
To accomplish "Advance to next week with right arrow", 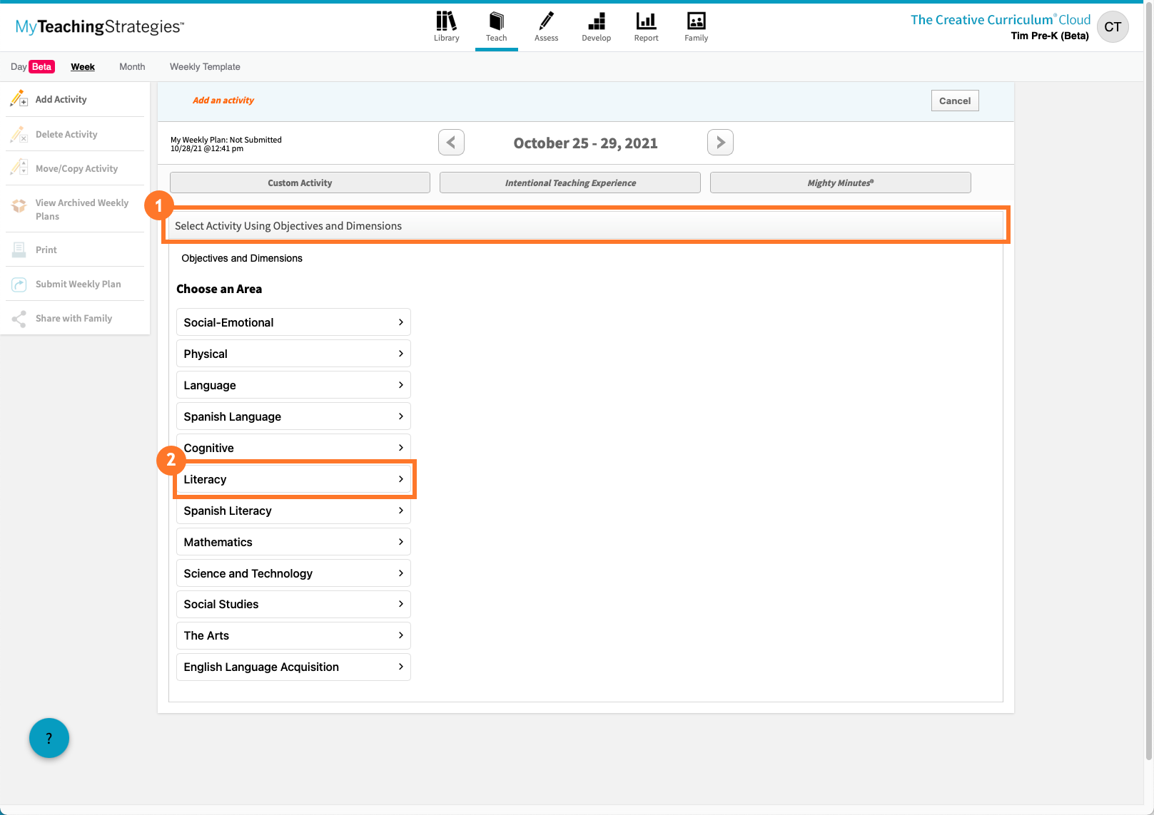I will [720, 143].
